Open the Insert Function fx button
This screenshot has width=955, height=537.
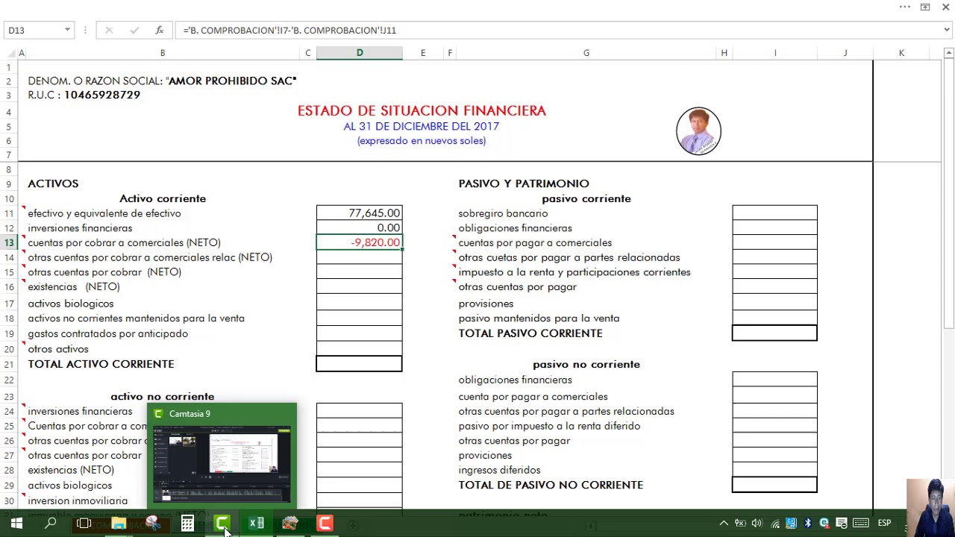click(x=160, y=31)
